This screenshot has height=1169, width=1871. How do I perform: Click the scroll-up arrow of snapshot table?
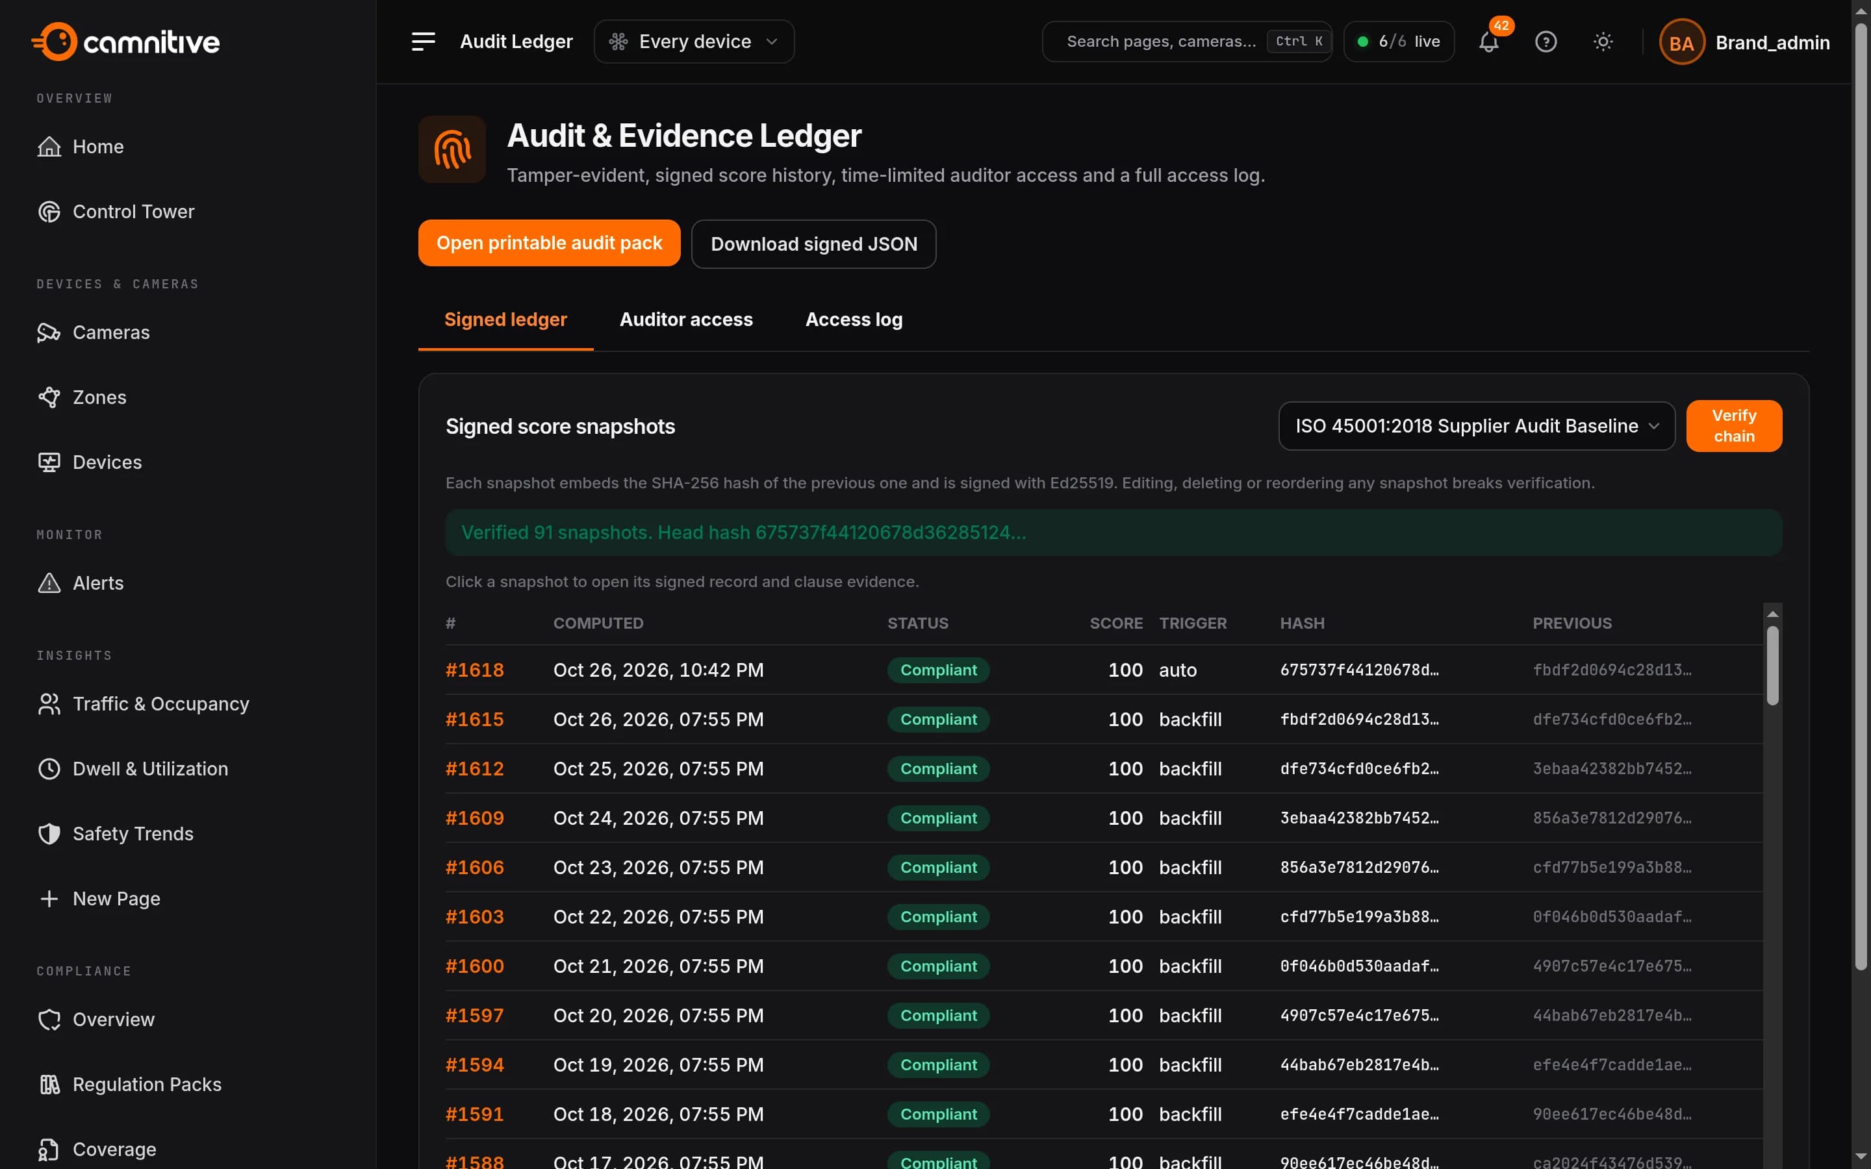(1772, 614)
